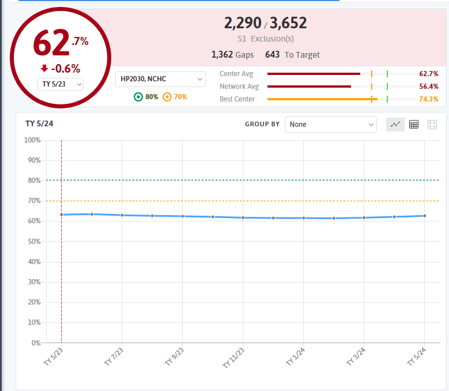The width and height of the screenshot is (449, 391).
Task: Select the TY 5/24 data point
Action: tap(425, 216)
